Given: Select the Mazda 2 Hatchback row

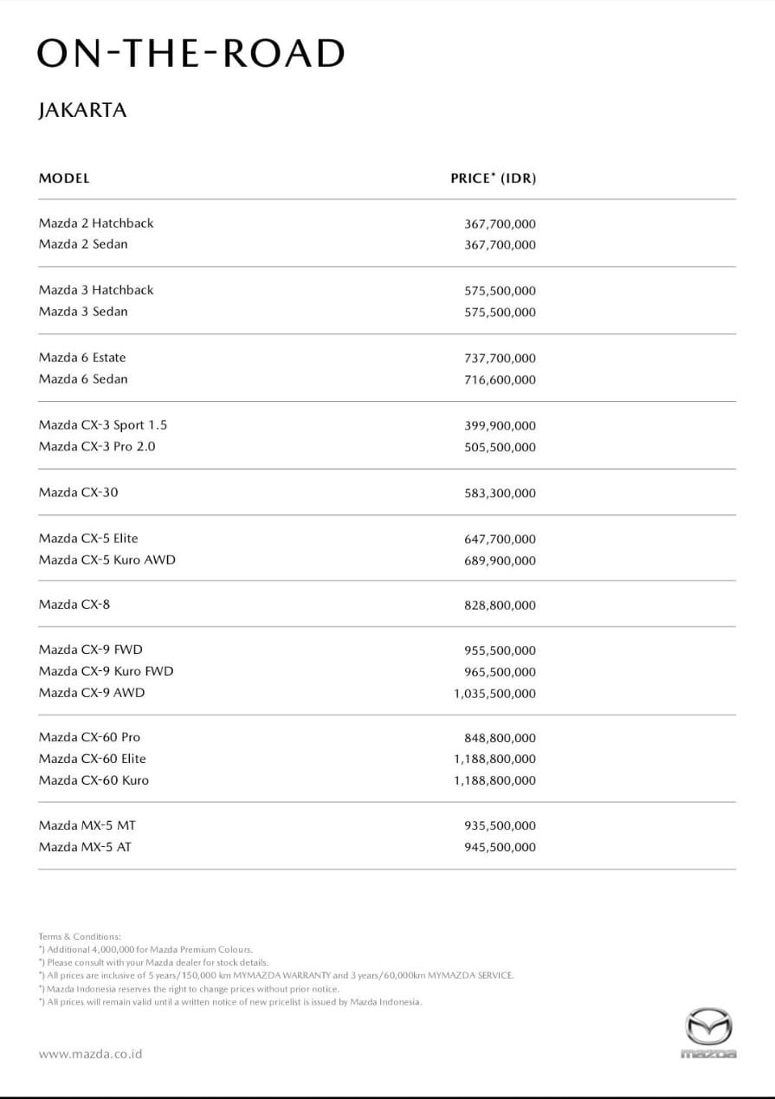Looking at the screenshot, I should [96, 223].
